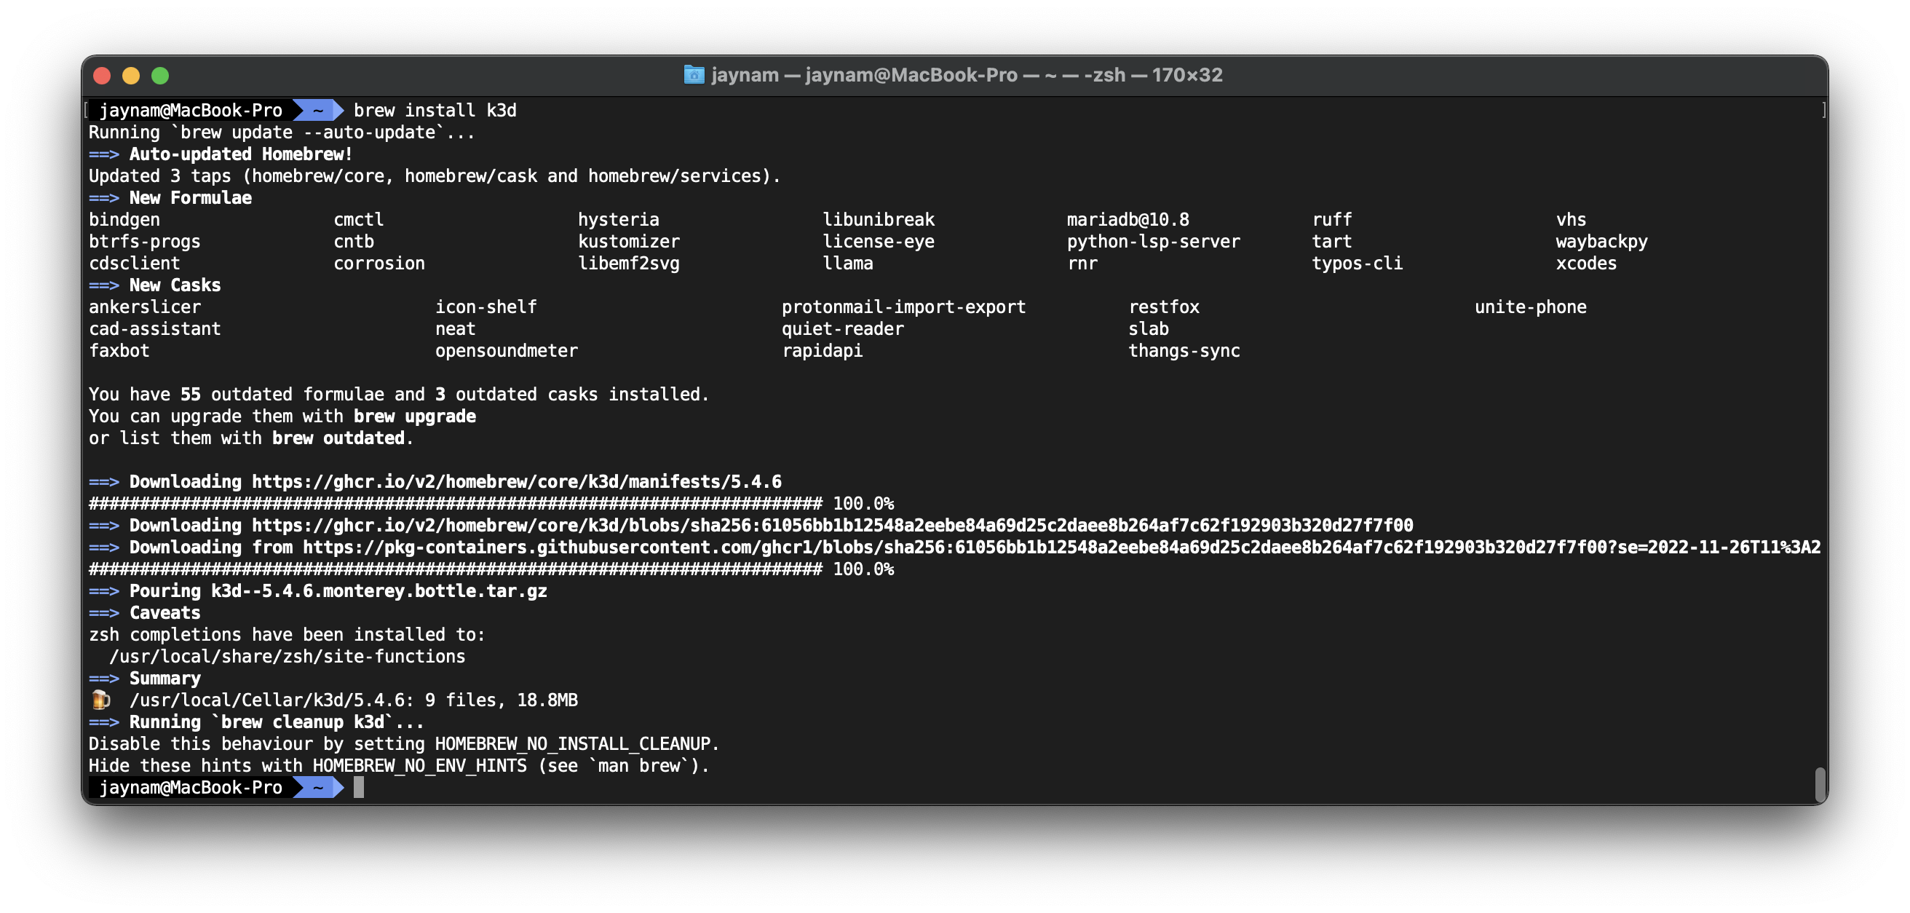Select formula name 'rnr'

pos(1082,264)
